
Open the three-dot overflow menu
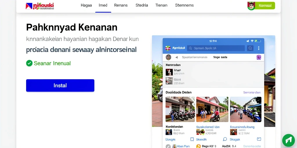(x=258, y=48)
